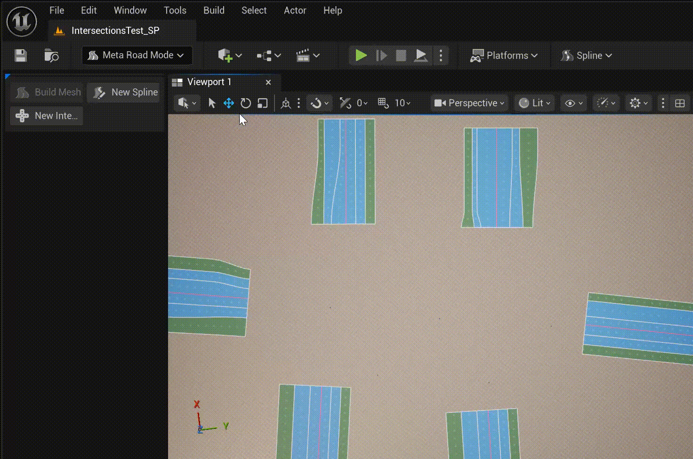
Task: Open the viewport options menu in the viewport toolbar
Action: 187,103
